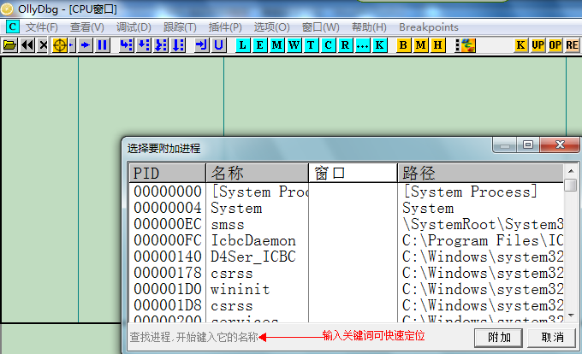Click the colorful appearance options icon
This screenshot has height=354, width=582.
point(468,45)
